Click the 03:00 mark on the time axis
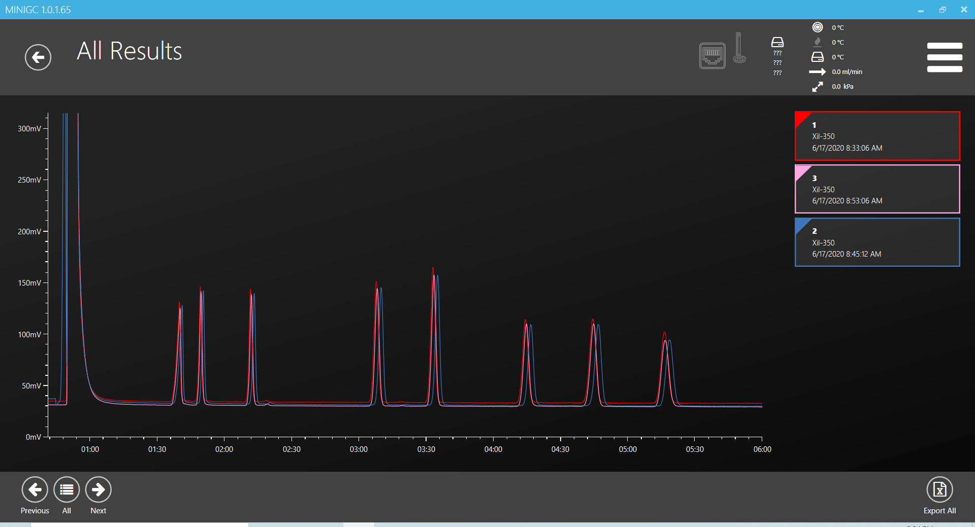 (359, 449)
